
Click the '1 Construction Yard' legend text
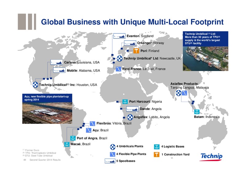(x=175, y=154)
